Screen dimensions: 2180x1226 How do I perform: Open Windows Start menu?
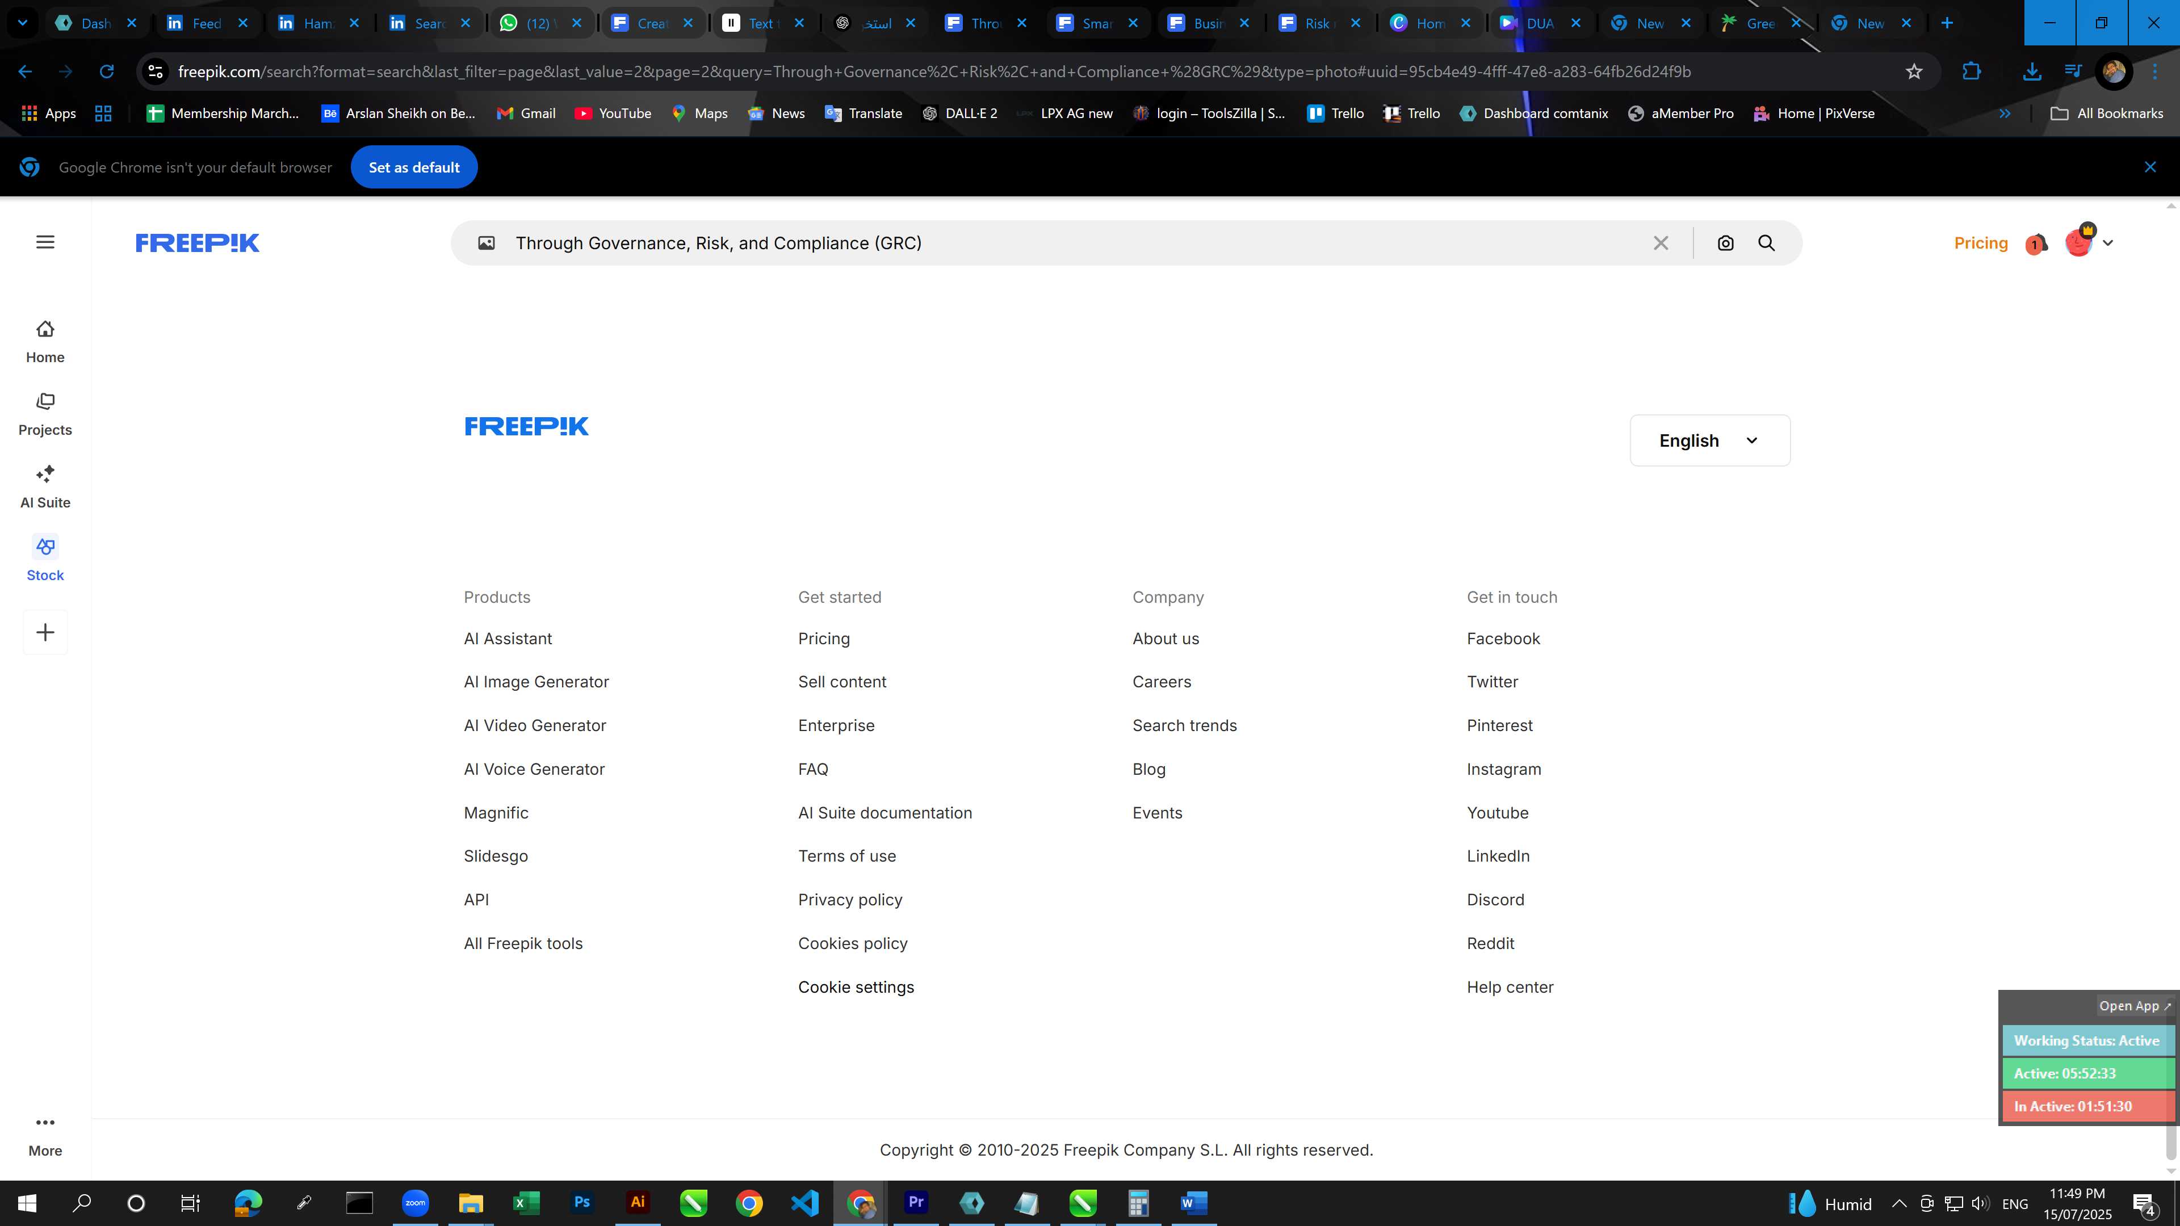pos(27,1203)
